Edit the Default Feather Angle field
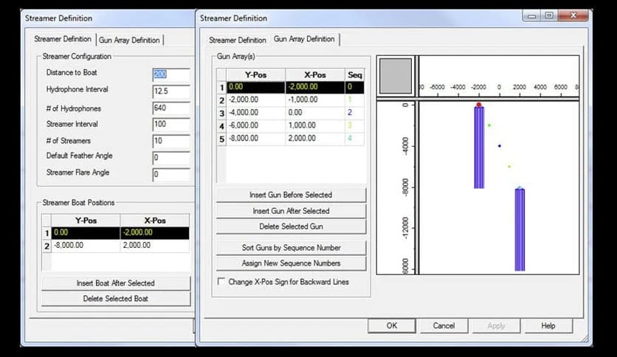 point(171,158)
